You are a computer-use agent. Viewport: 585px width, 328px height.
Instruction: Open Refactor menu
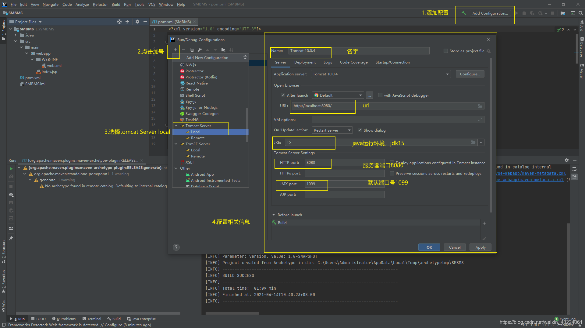[100, 4]
